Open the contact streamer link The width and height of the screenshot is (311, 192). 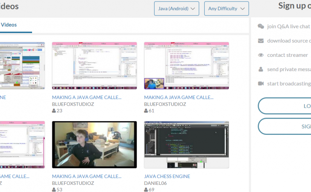tap(287, 55)
